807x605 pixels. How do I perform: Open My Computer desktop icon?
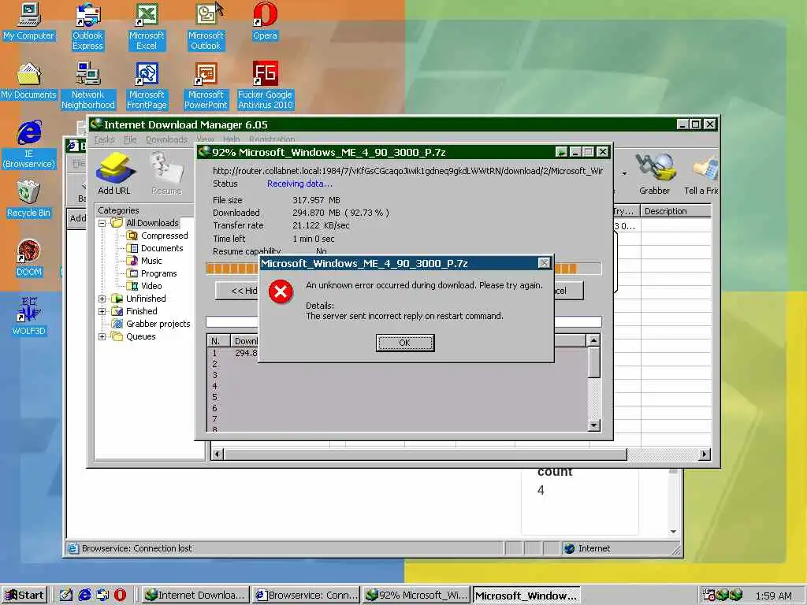click(28, 22)
